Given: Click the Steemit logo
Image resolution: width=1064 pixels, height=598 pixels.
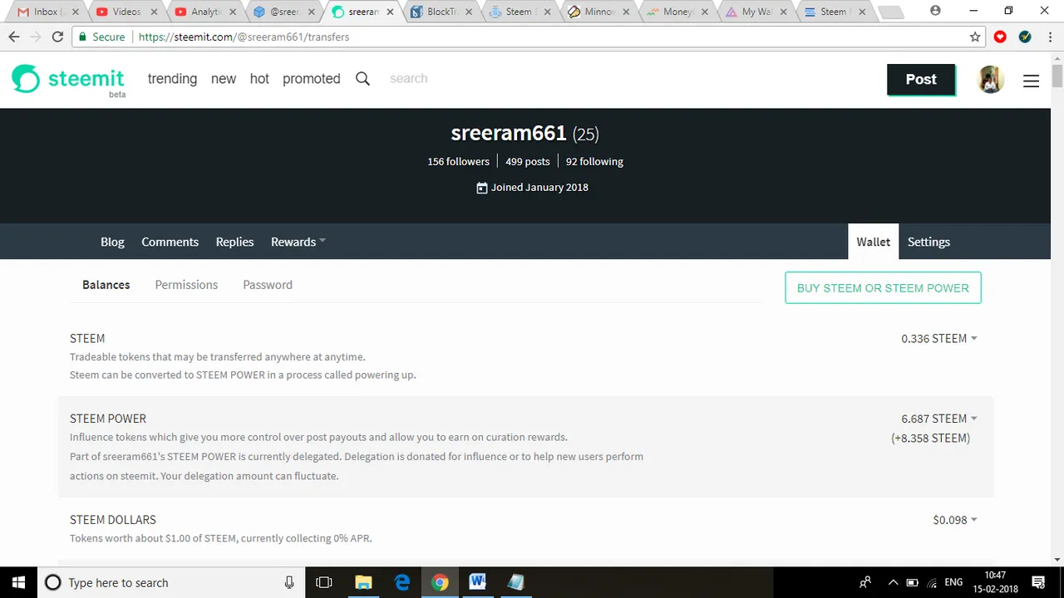Looking at the screenshot, I should (68, 80).
